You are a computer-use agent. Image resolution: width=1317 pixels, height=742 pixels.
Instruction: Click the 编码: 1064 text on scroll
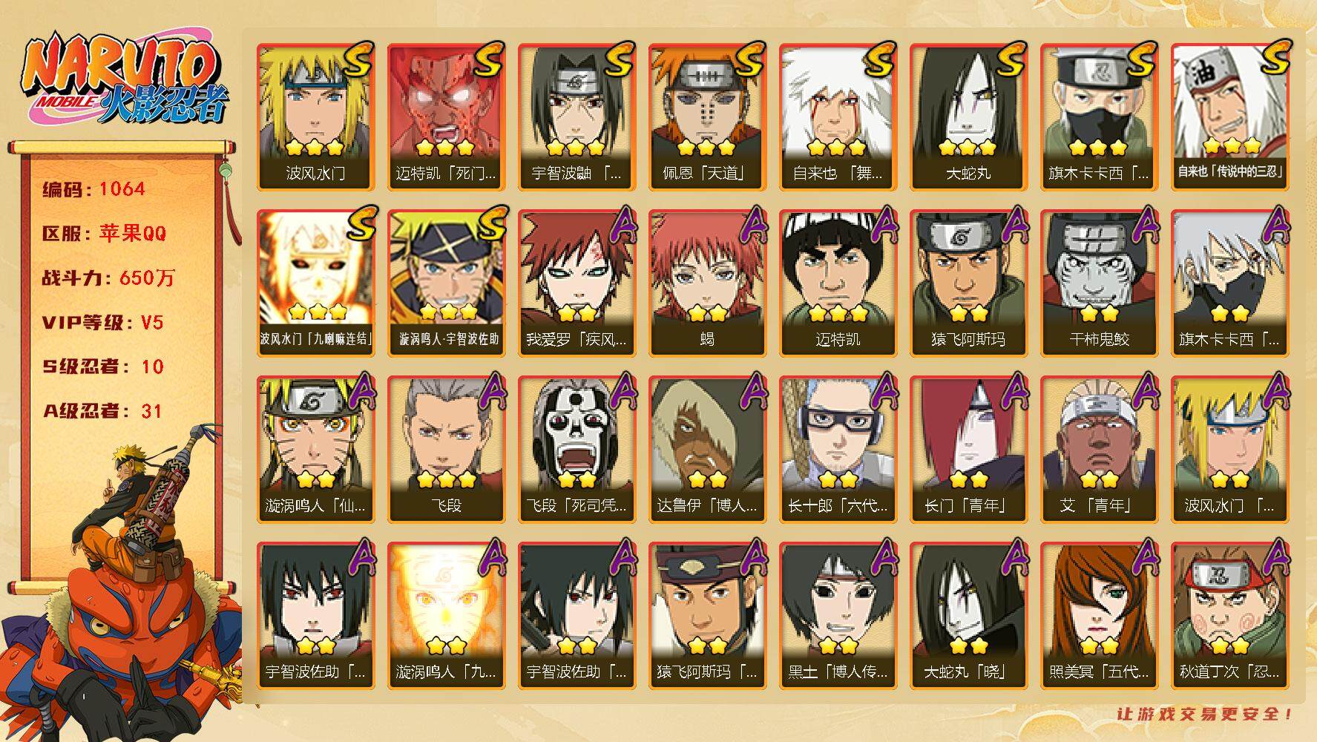pos(93,189)
